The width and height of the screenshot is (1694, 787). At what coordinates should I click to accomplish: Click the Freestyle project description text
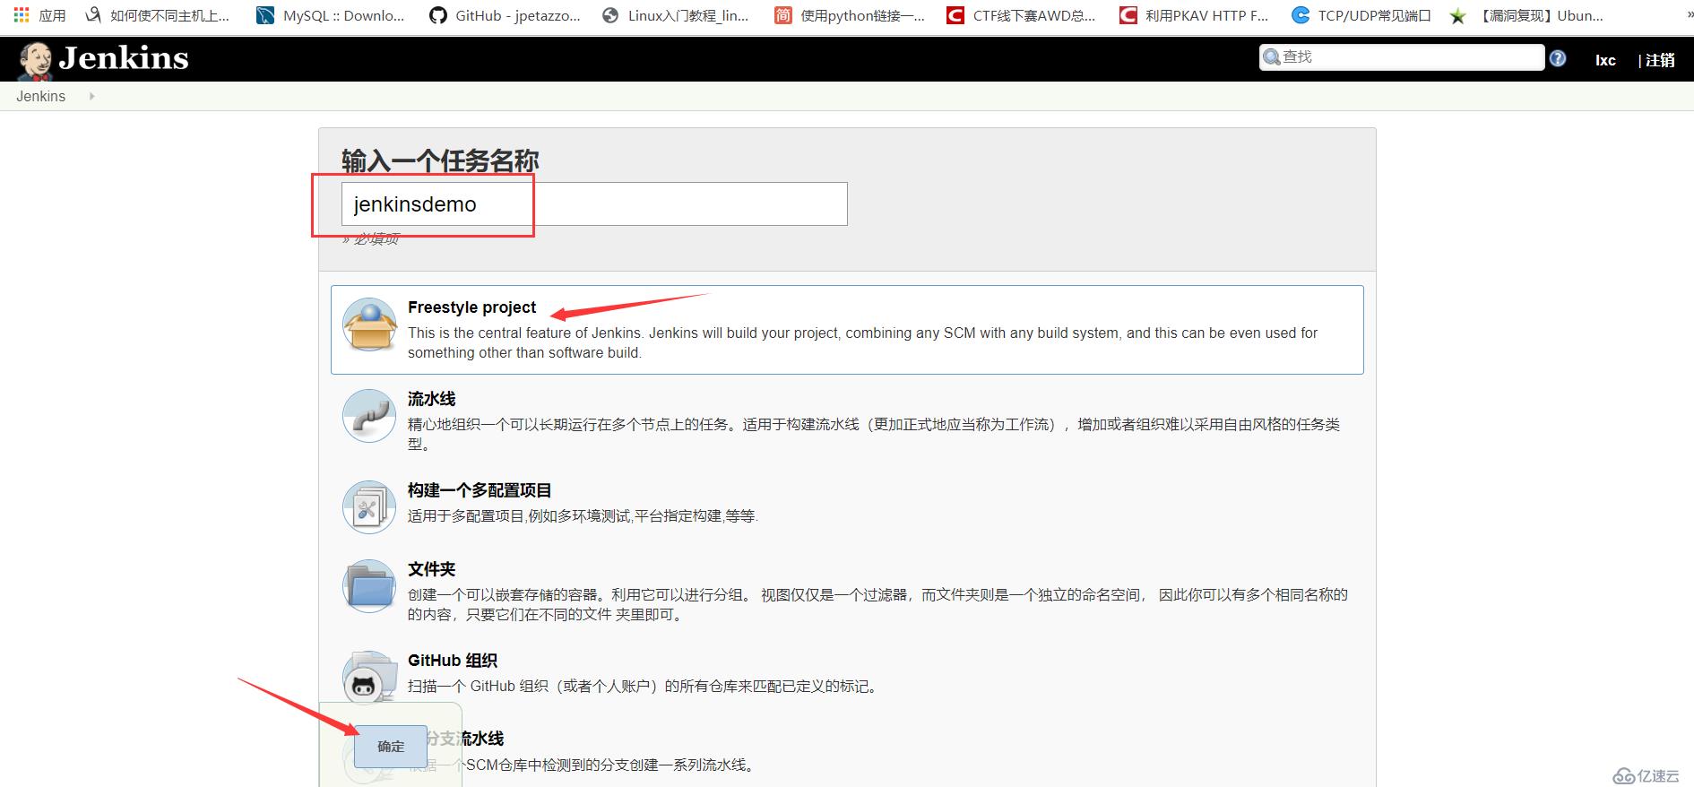(862, 342)
